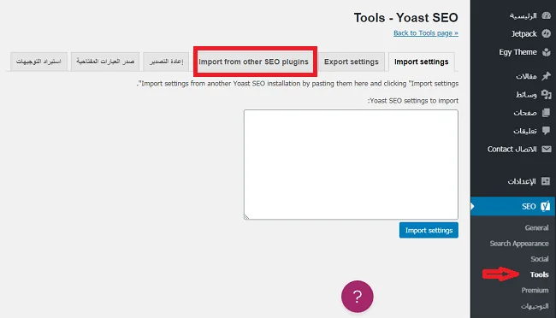Grab the textarea resize handle corner
The height and width of the screenshot is (318, 556).
point(246,216)
